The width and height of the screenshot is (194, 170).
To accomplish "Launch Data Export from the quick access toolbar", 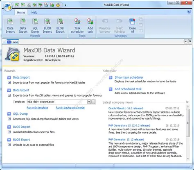I will (23, 5).
